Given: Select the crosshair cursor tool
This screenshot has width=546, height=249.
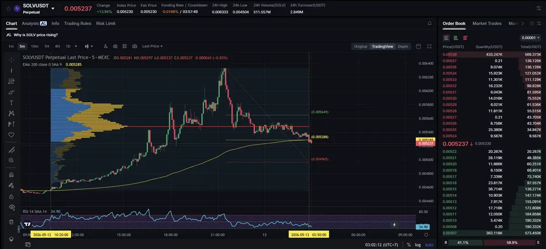Looking at the screenshot, I should pos(11,60).
